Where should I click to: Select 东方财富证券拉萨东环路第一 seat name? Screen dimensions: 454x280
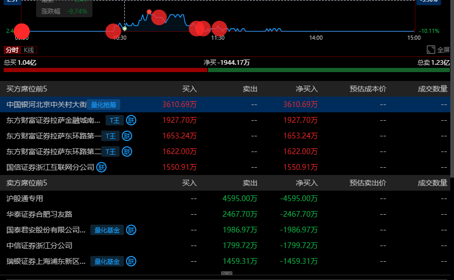point(54,136)
